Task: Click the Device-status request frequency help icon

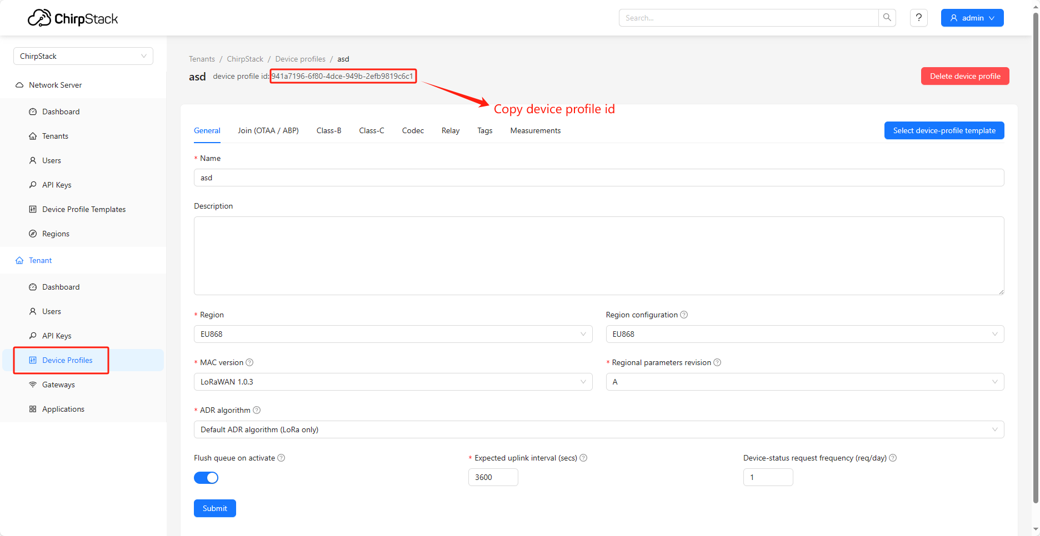Action: click(893, 458)
